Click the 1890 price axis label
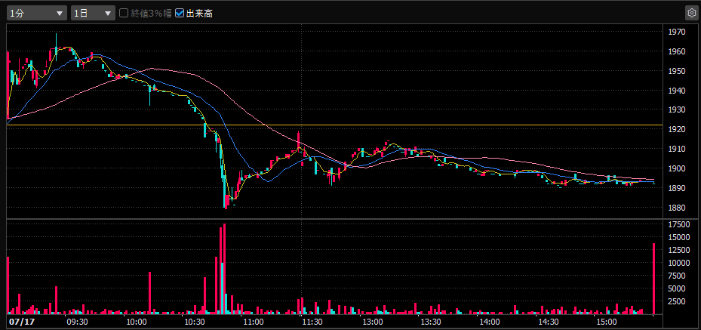 coord(676,188)
